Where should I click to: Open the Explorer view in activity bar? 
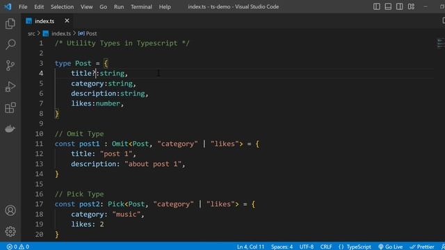point(10,24)
